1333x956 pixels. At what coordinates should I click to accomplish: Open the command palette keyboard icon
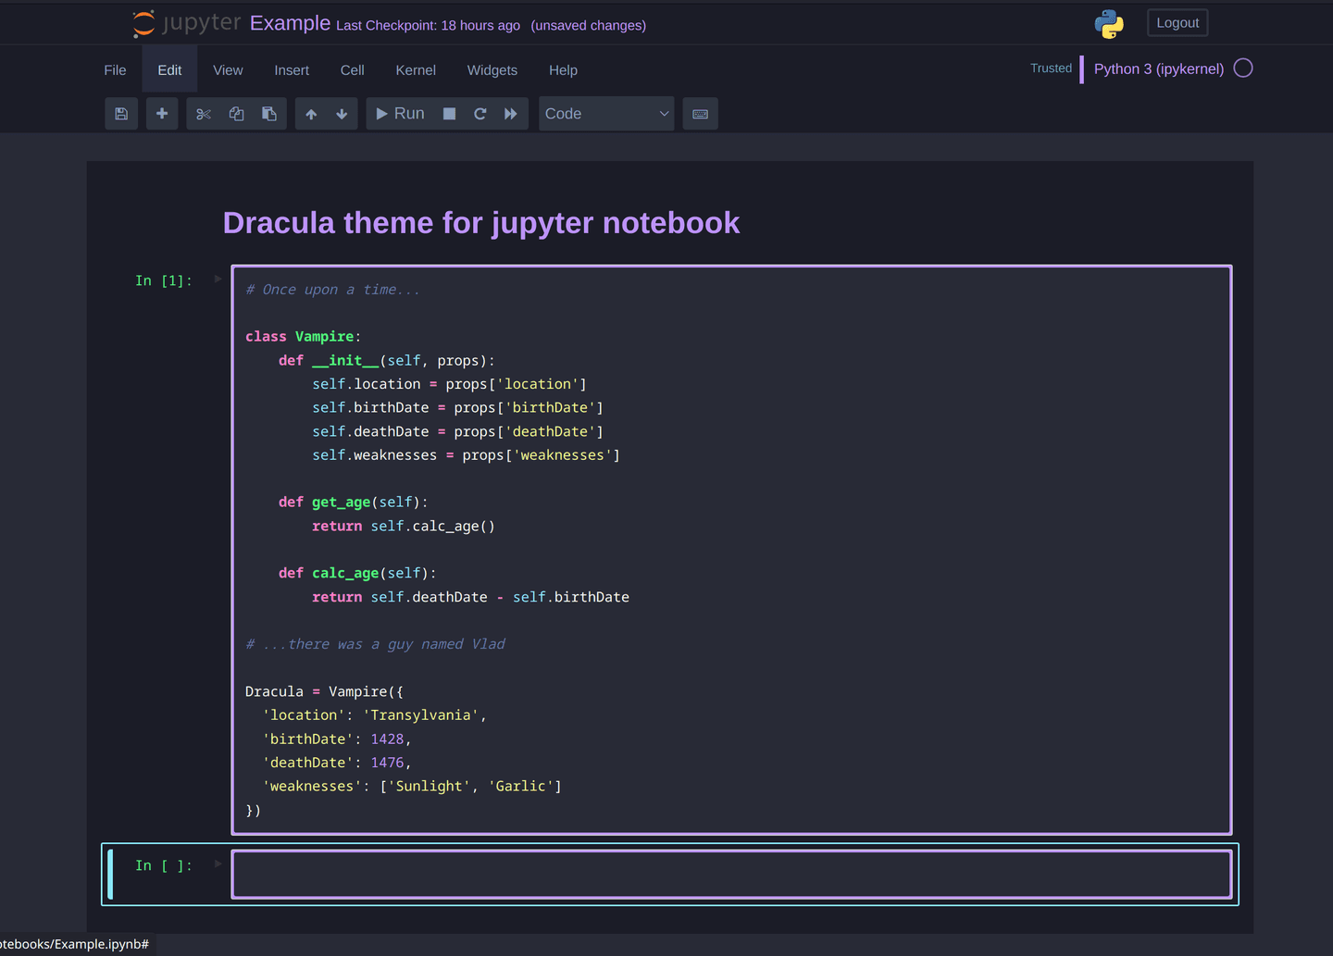click(700, 113)
